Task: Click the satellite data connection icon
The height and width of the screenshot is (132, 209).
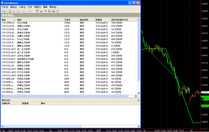Action: (41, 11)
